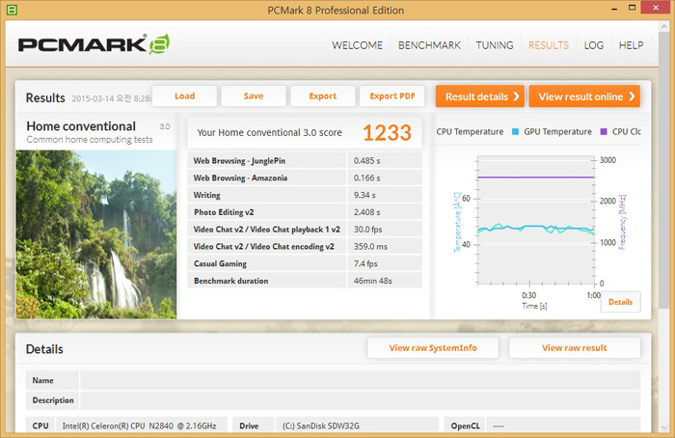Open Result details
675x438 pixels.
(x=480, y=96)
